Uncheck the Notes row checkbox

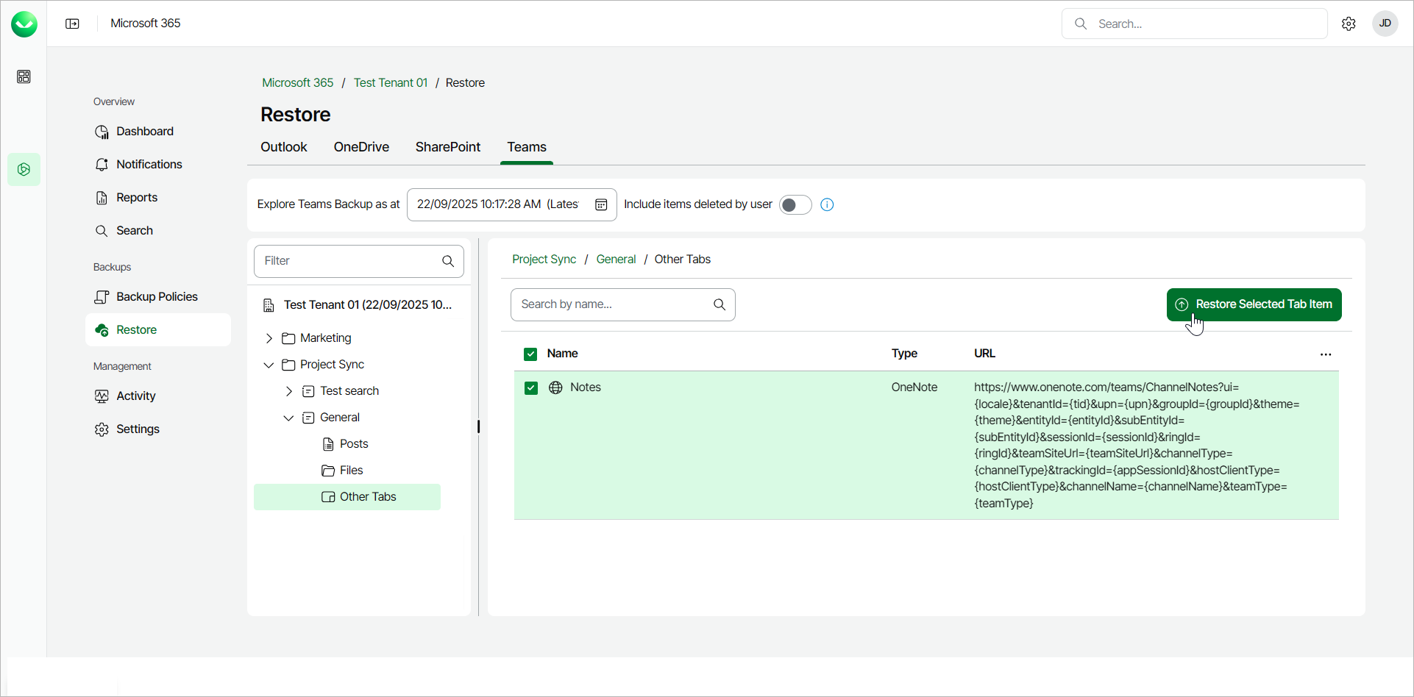click(x=531, y=387)
